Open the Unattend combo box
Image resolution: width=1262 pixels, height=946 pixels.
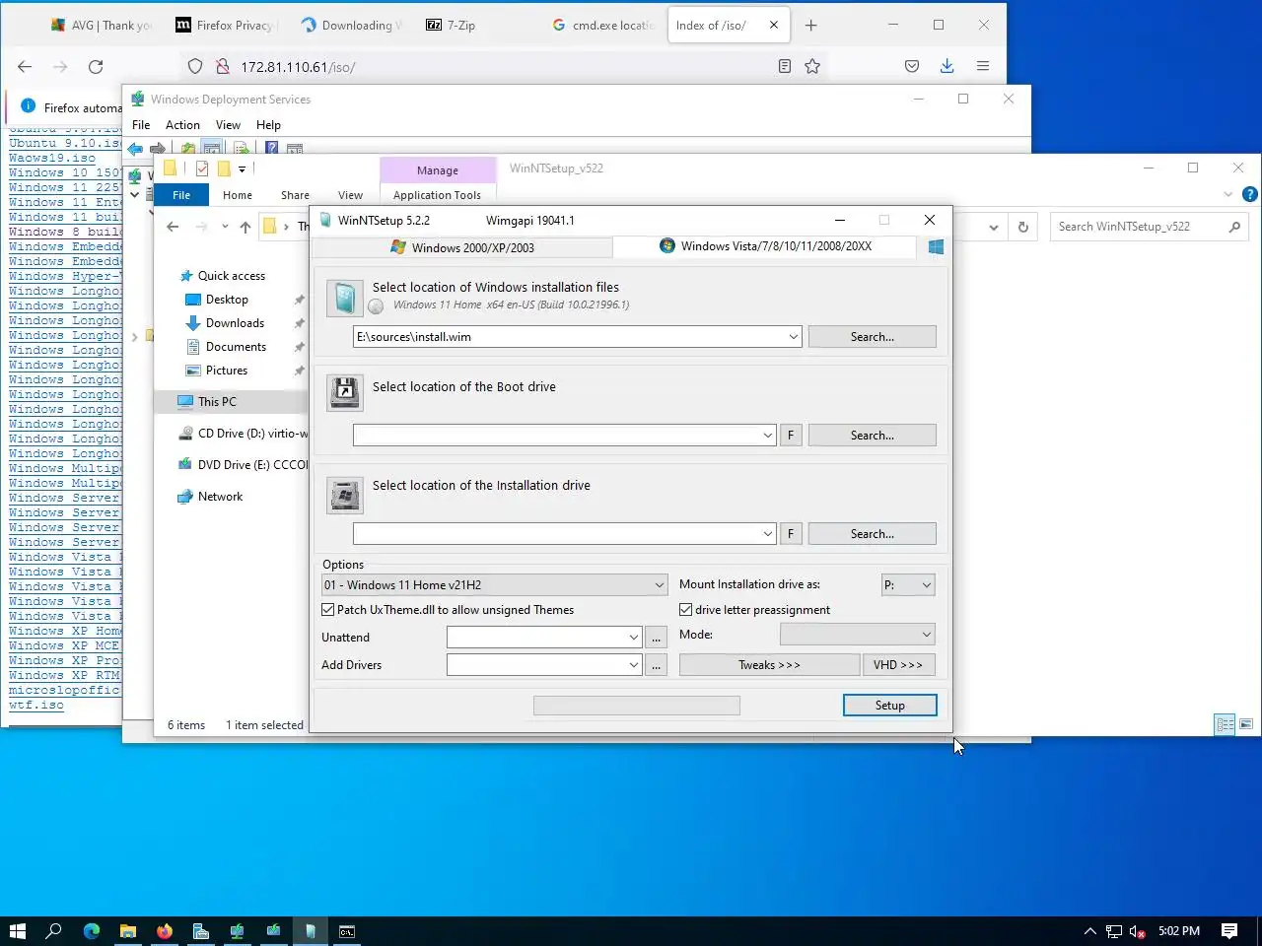(544, 638)
